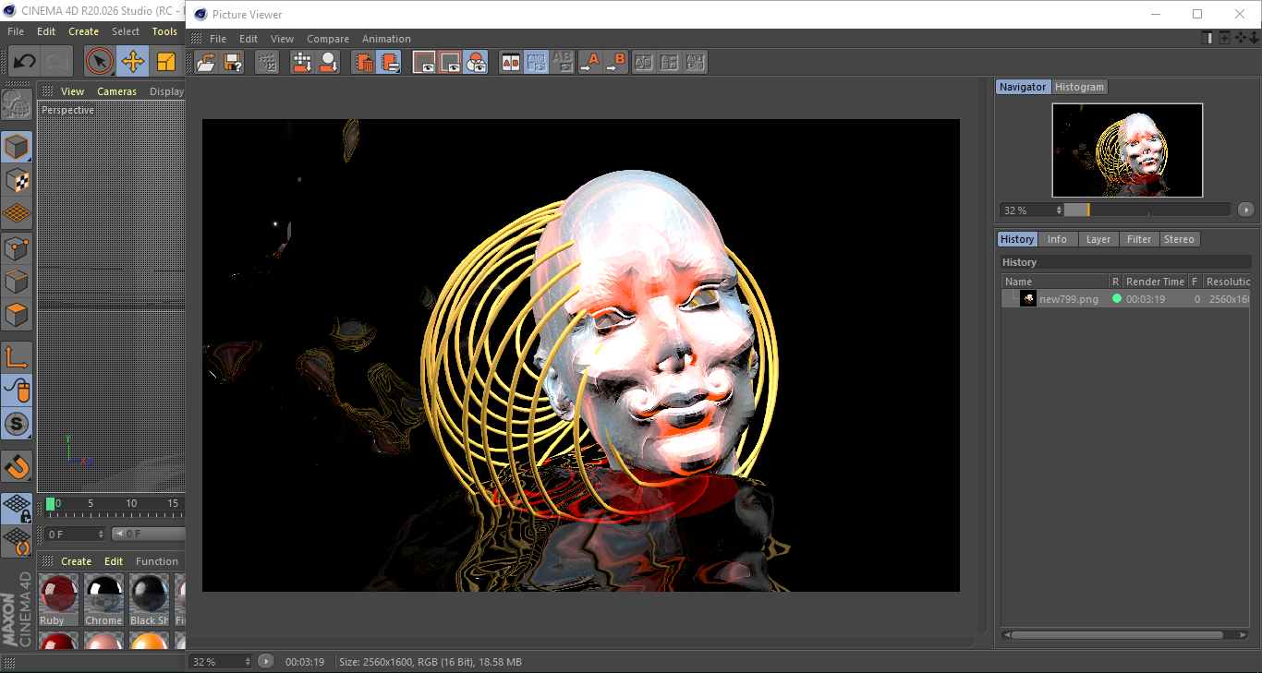Viewport: 1262px width, 673px height.
Task: Open the Animation menu
Action: [x=386, y=39]
